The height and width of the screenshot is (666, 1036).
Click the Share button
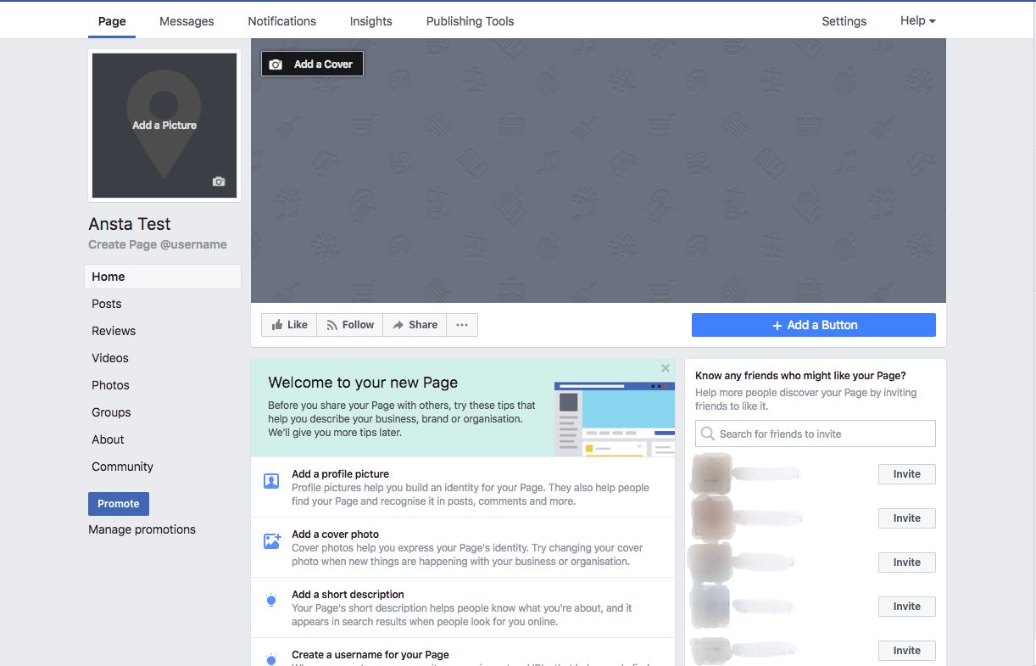click(x=415, y=325)
